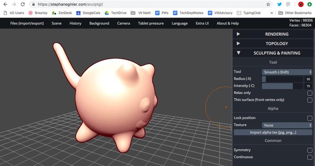The image size is (315, 166).
Task: Click the Import alpha tex button
Action: (x=273, y=132)
